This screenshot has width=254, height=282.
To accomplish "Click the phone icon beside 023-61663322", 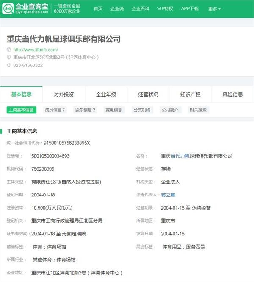I will (9, 65).
